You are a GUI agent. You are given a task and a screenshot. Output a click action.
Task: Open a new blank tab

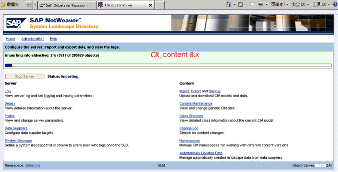pos(160,5)
